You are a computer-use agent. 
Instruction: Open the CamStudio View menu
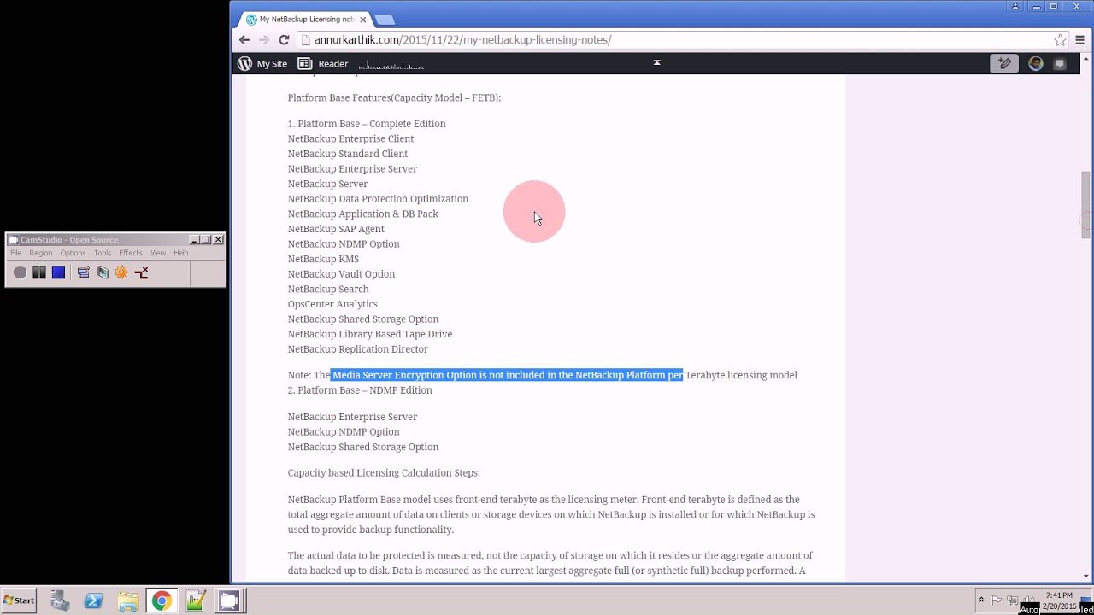pos(158,253)
